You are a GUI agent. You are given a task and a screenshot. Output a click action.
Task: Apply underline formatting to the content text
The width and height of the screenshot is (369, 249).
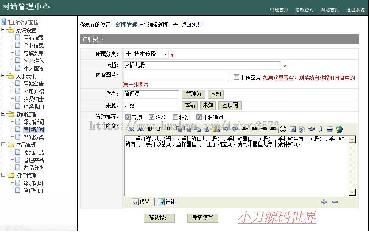click(x=168, y=129)
